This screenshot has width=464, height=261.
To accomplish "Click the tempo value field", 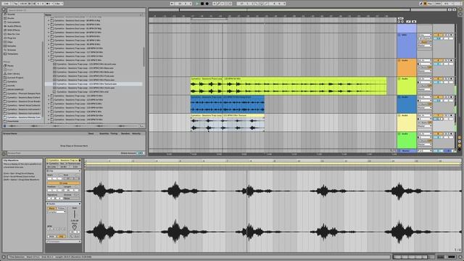I will (23, 4).
